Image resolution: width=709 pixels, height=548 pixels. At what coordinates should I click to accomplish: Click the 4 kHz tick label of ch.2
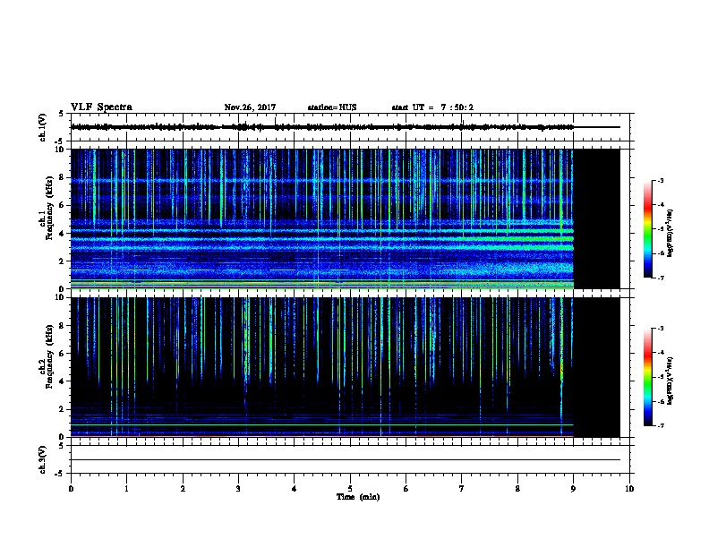click(x=62, y=381)
